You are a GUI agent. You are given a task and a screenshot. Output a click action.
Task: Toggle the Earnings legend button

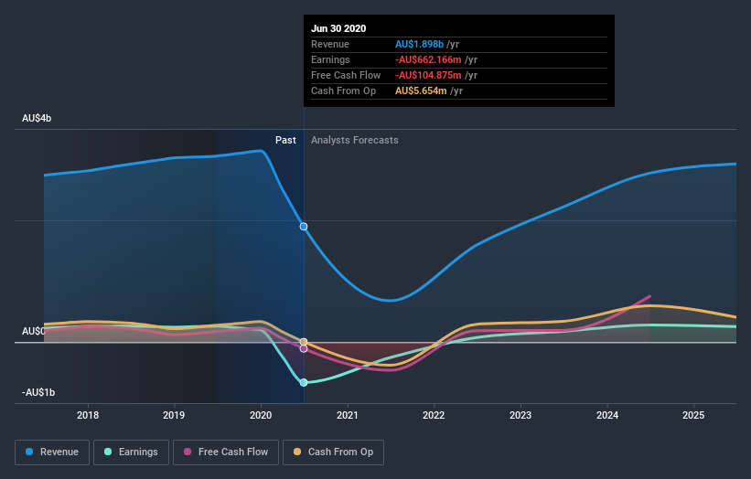pyautogui.click(x=131, y=452)
